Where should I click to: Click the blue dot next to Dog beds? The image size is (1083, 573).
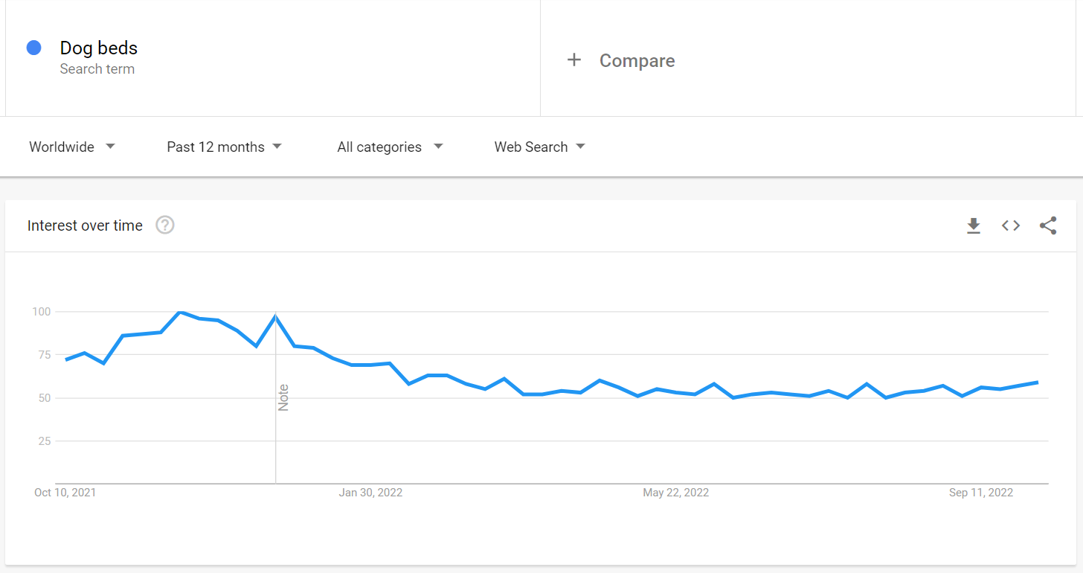[33, 48]
